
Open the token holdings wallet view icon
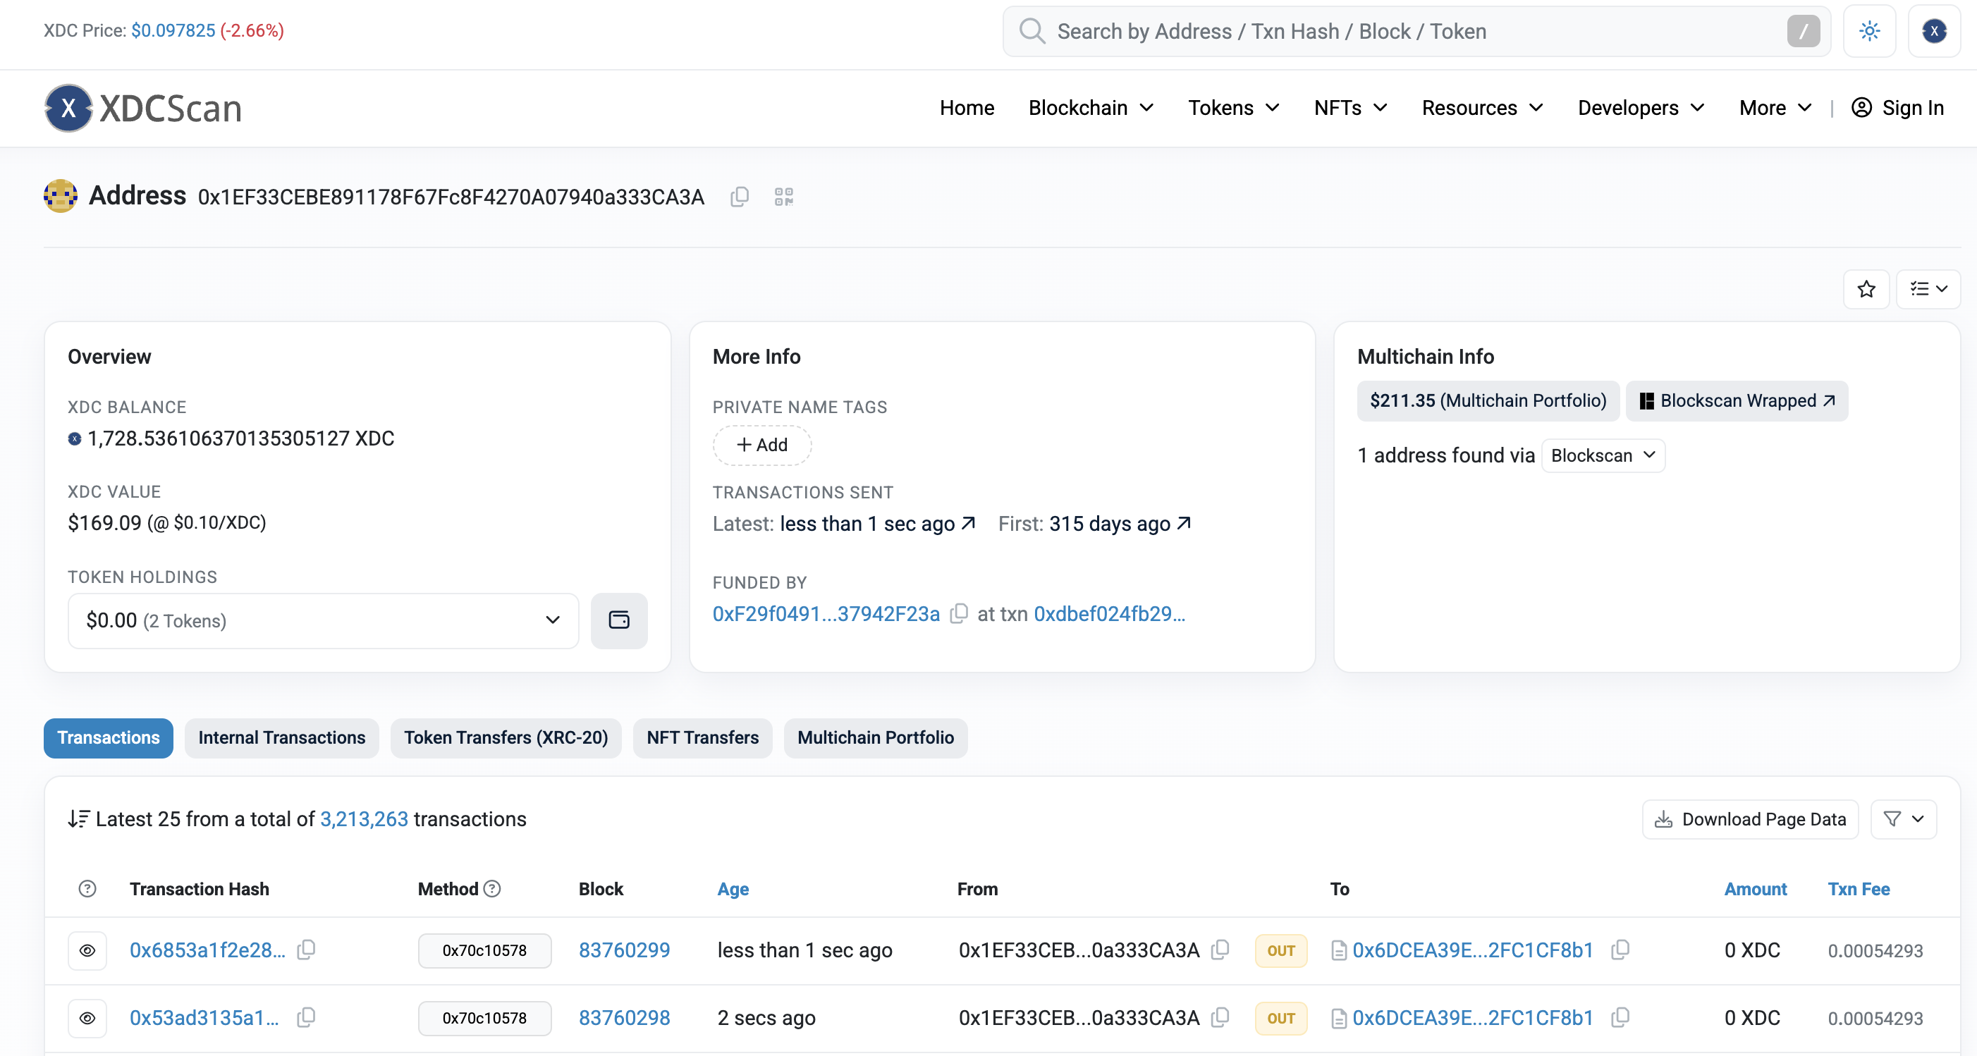pyautogui.click(x=618, y=620)
